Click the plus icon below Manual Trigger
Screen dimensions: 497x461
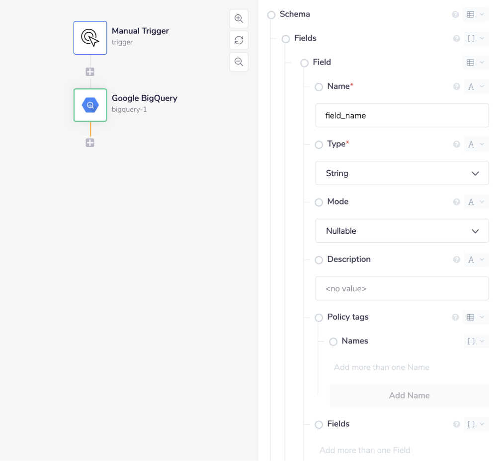[x=90, y=71]
